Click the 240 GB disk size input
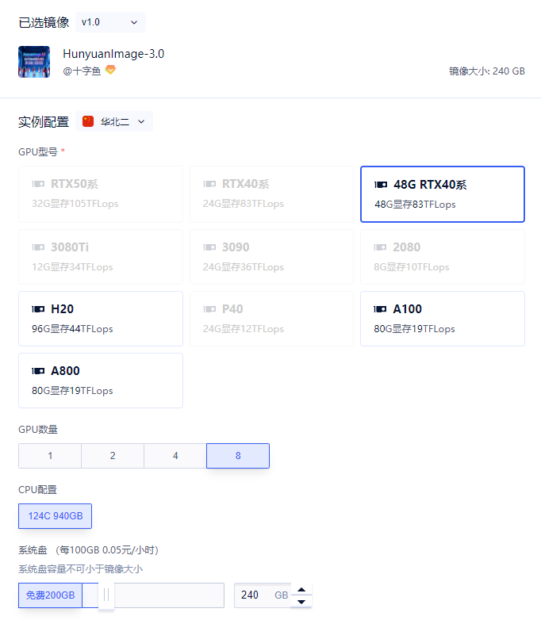The height and width of the screenshot is (620, 541). point(263,595)
